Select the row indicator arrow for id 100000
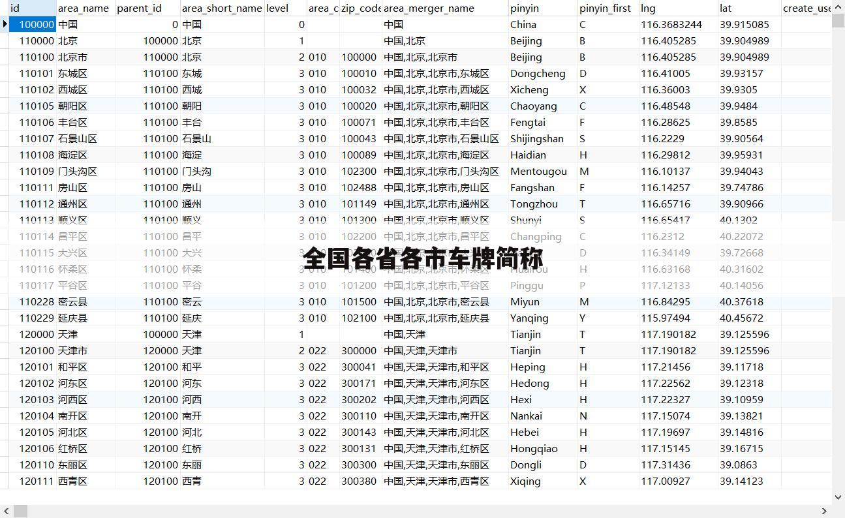 point(5,24)
